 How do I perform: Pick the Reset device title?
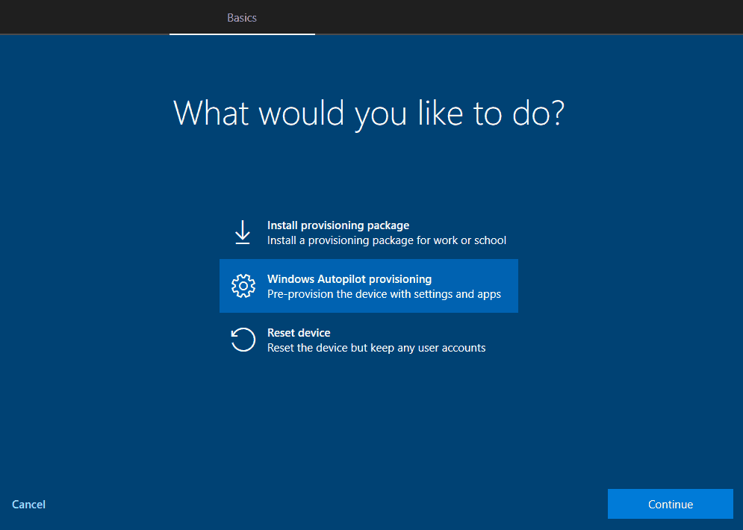(299, 332)
